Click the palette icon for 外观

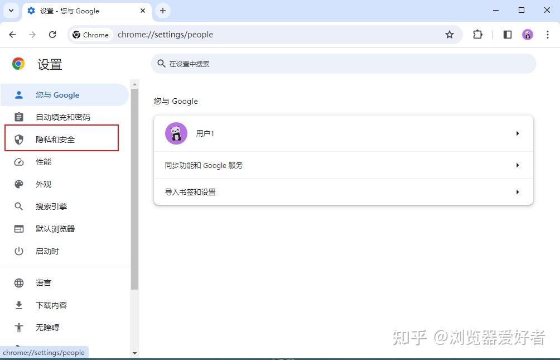click(x=19, y=184)
